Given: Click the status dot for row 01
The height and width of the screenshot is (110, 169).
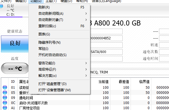Looking at the screenshot, I should click(5, 87).
